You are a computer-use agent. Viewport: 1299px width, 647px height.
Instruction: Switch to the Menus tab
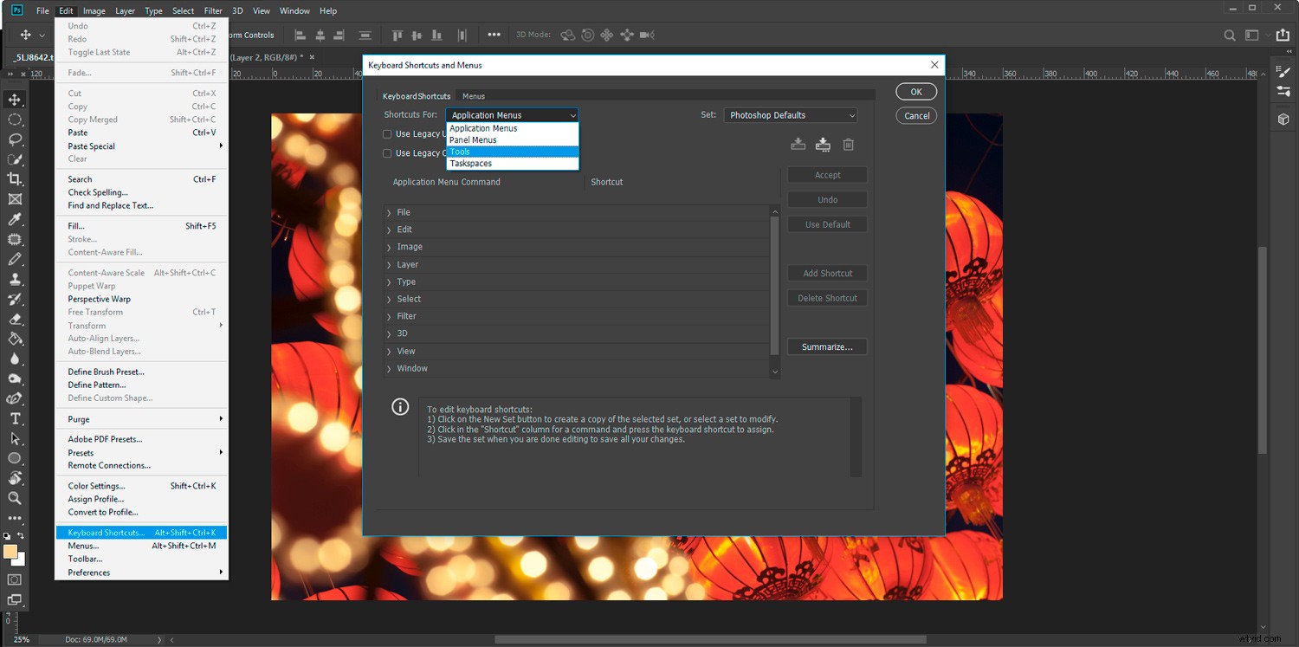pos(473,95)
